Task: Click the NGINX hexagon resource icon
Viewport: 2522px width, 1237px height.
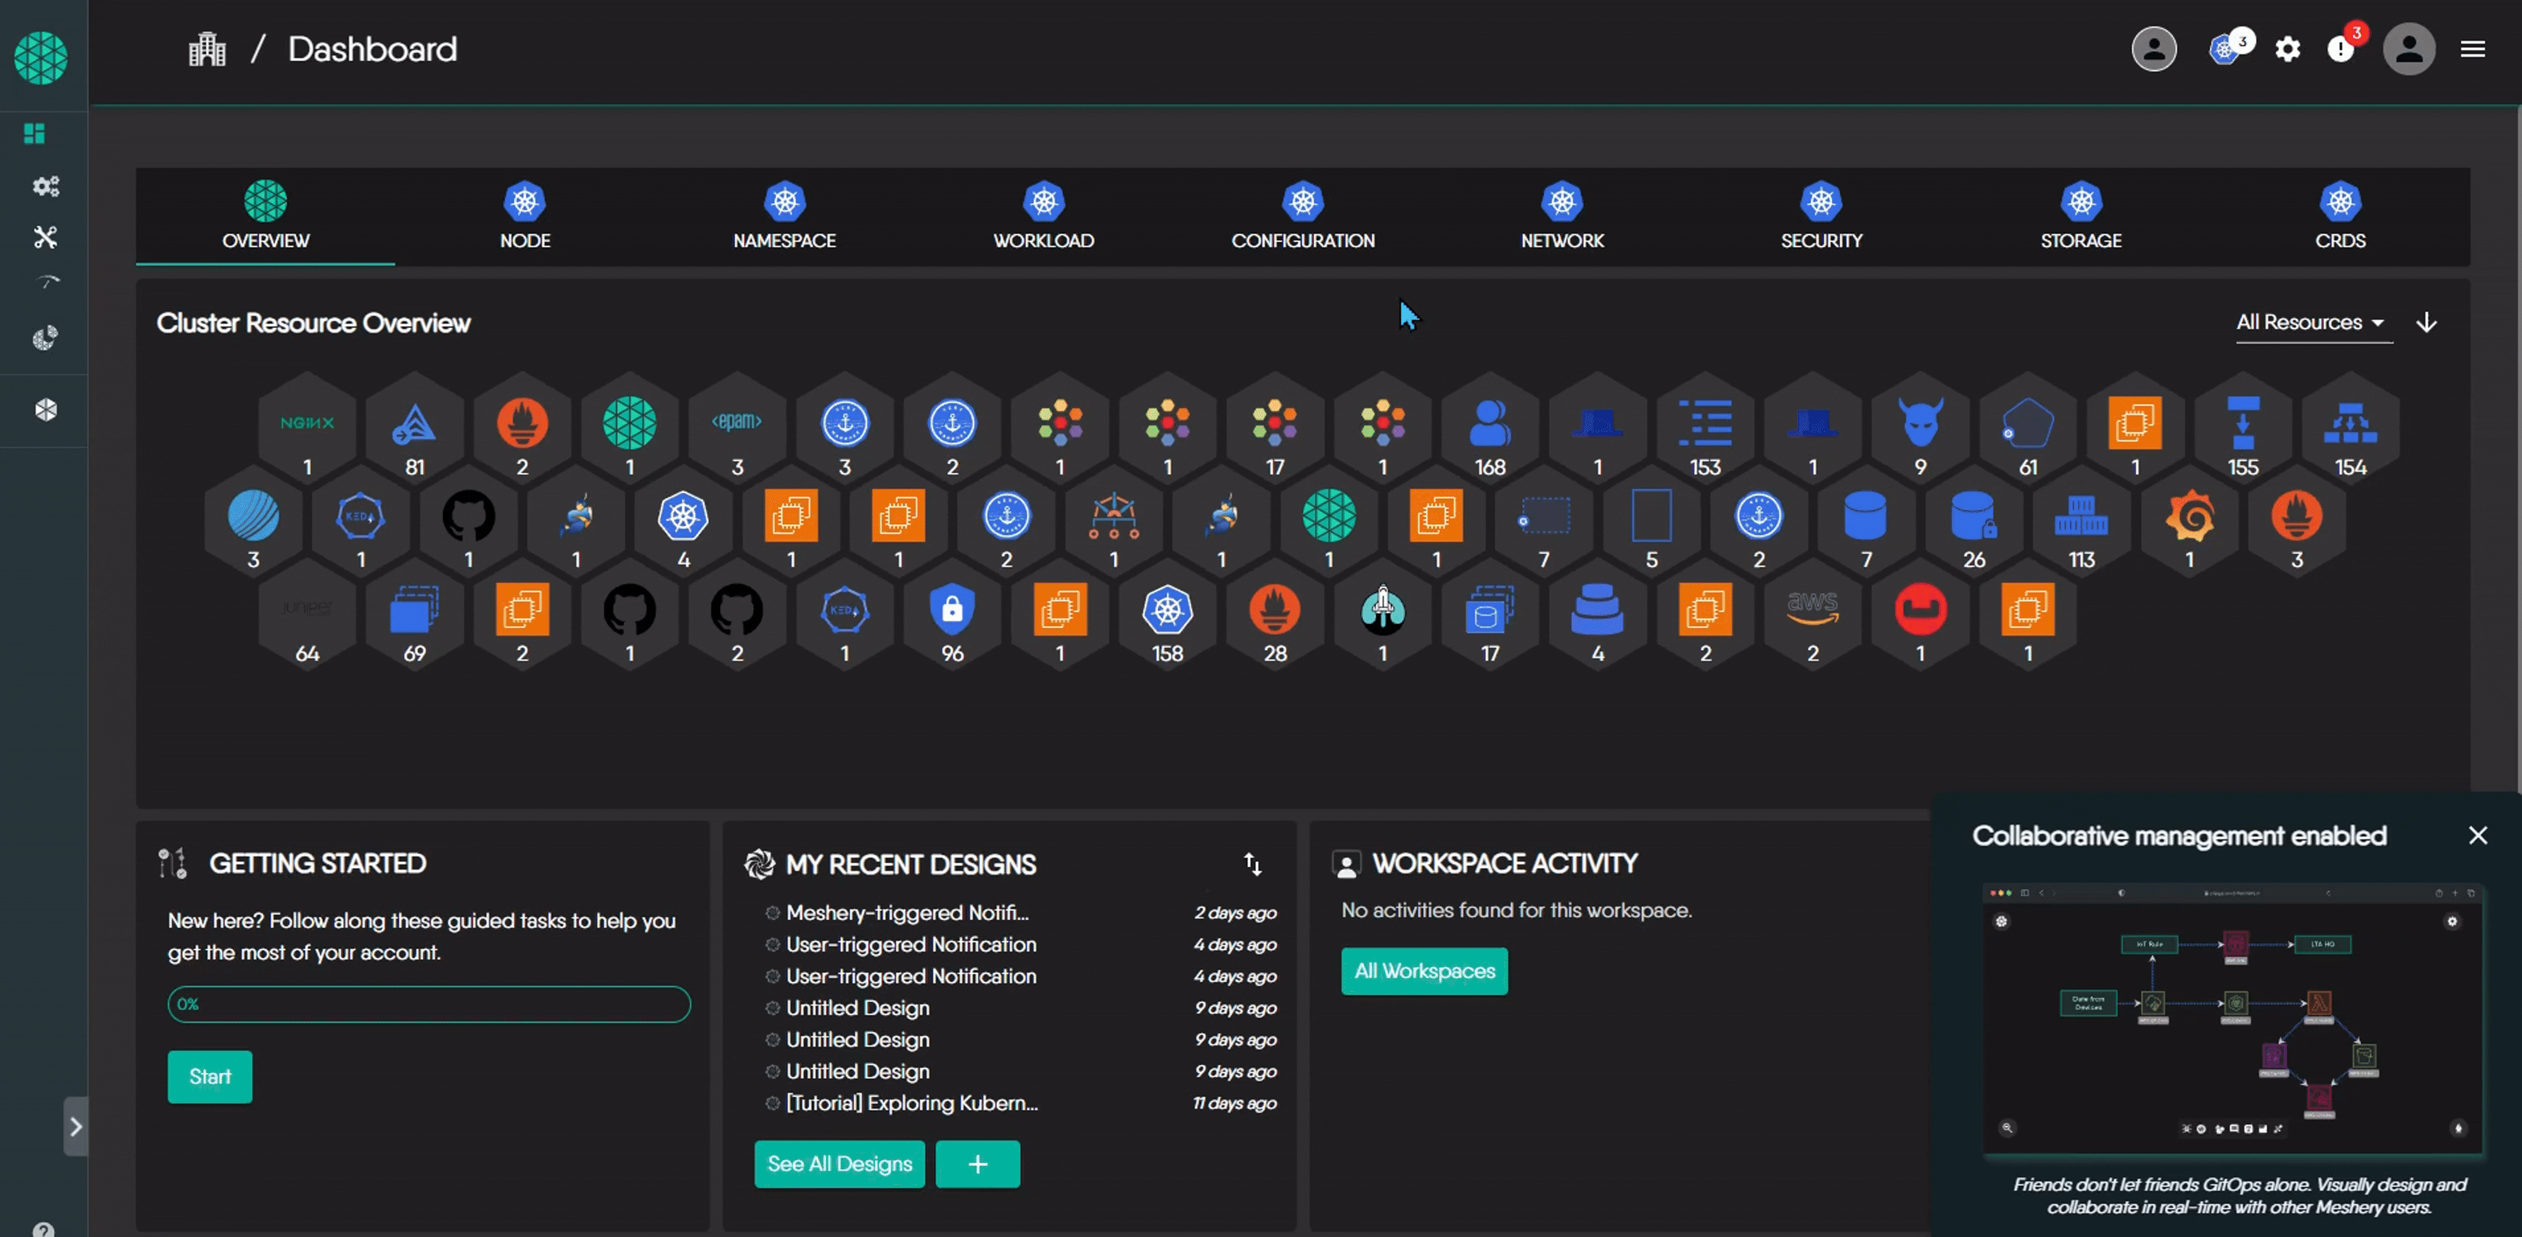Action: (308, 424)
